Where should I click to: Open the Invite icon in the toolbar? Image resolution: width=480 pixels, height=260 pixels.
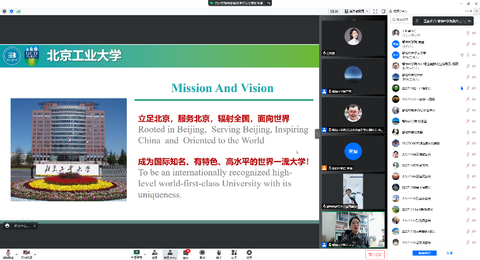click(x=154, y=253)
